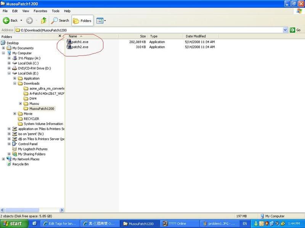Click the Back navigation arrow icon
305x228 pixels.
6,21
